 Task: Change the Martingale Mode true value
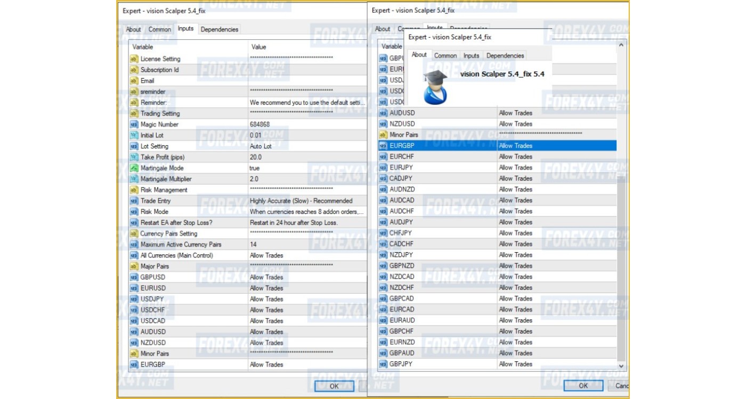pyautogui.click(x=306, y=168)
